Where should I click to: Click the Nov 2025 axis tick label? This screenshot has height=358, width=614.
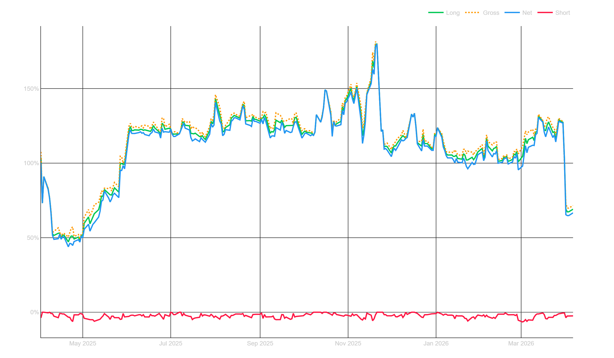[x=348, y=343]
